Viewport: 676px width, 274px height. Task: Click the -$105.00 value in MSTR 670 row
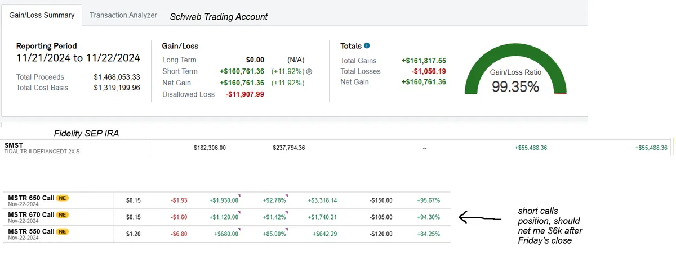coord(381,216)
